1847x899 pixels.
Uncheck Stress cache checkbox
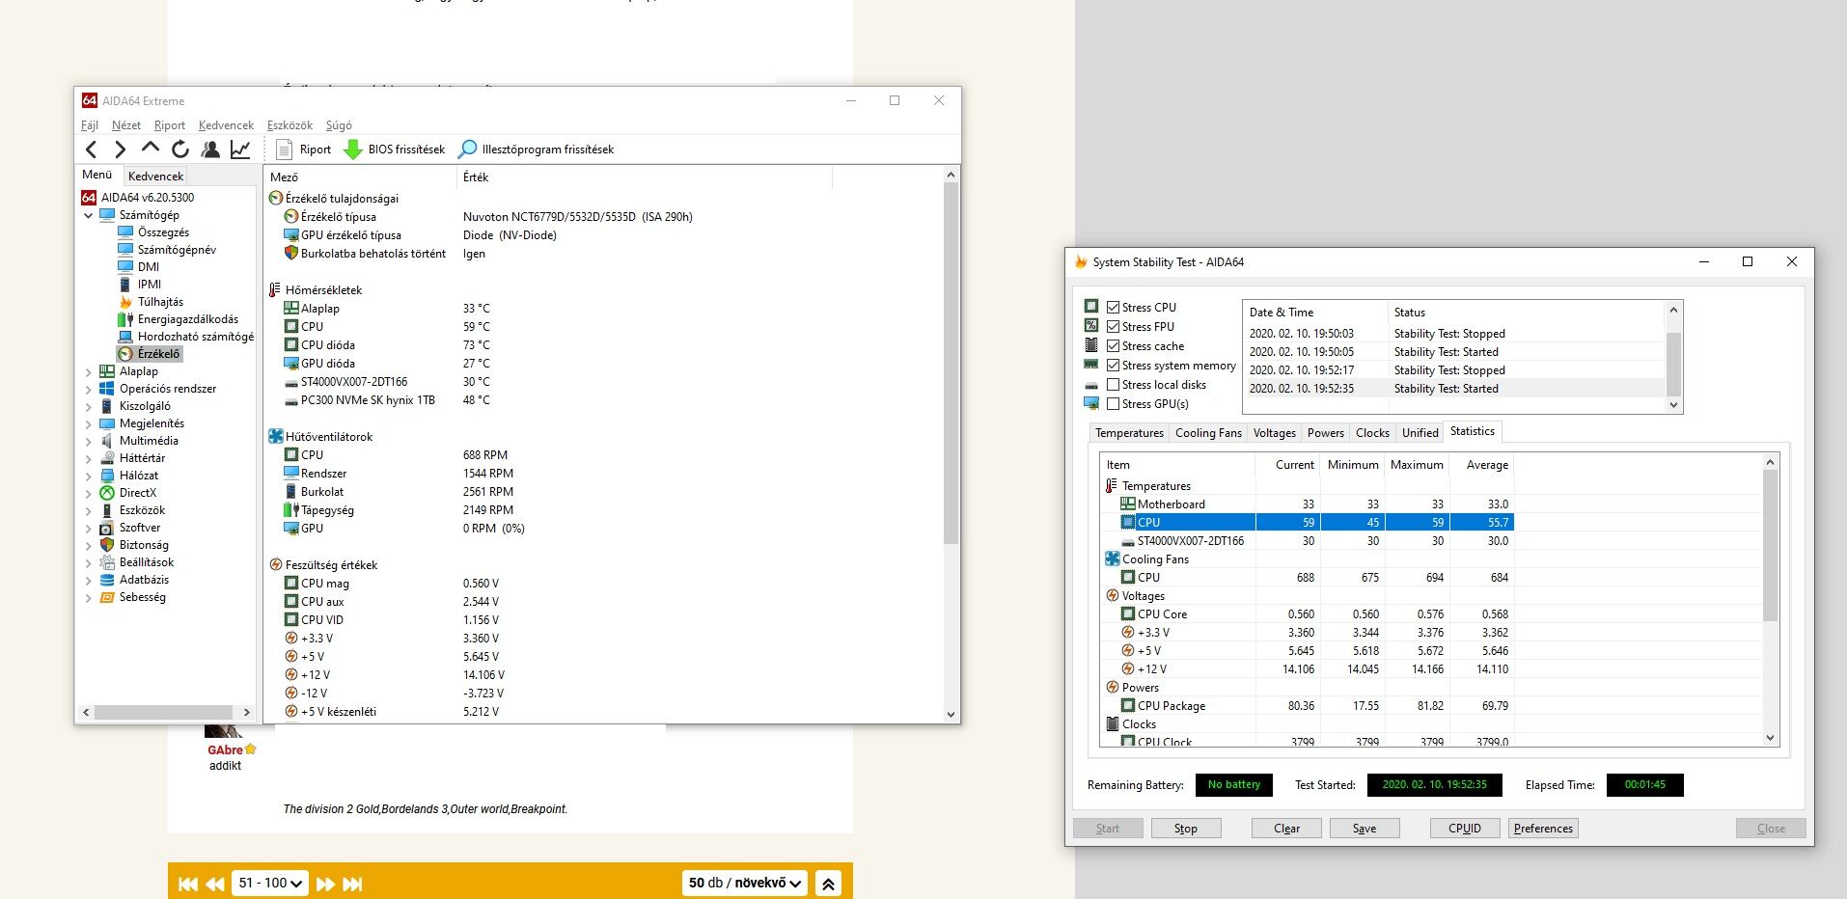1114,346
